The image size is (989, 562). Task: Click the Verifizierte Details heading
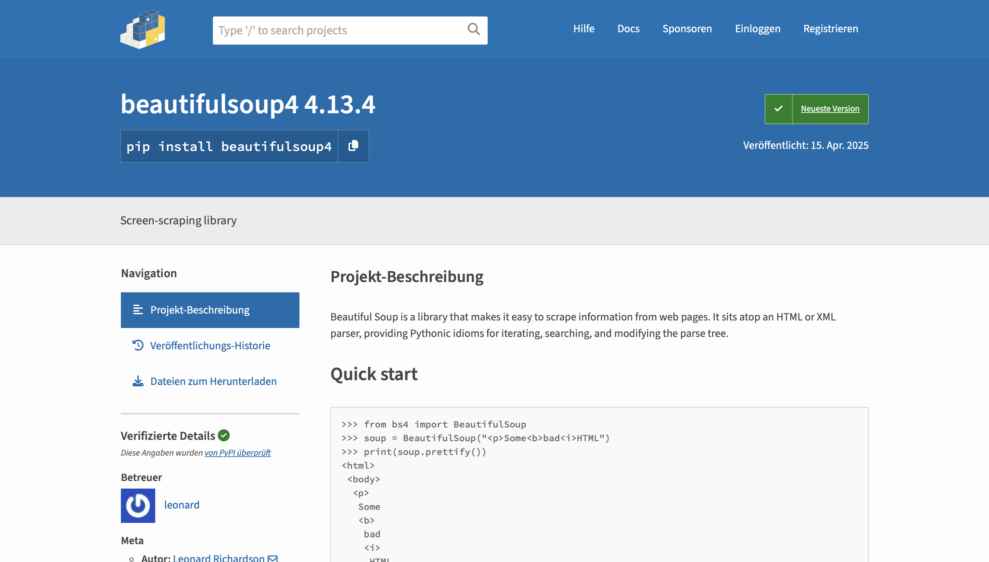pos(168,436)
